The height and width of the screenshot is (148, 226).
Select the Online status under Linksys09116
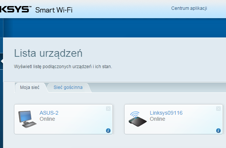157,119
